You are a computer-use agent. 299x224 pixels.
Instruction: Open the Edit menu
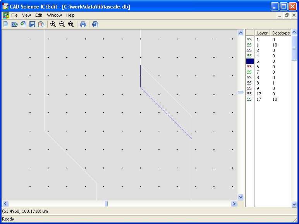point(39,15)
